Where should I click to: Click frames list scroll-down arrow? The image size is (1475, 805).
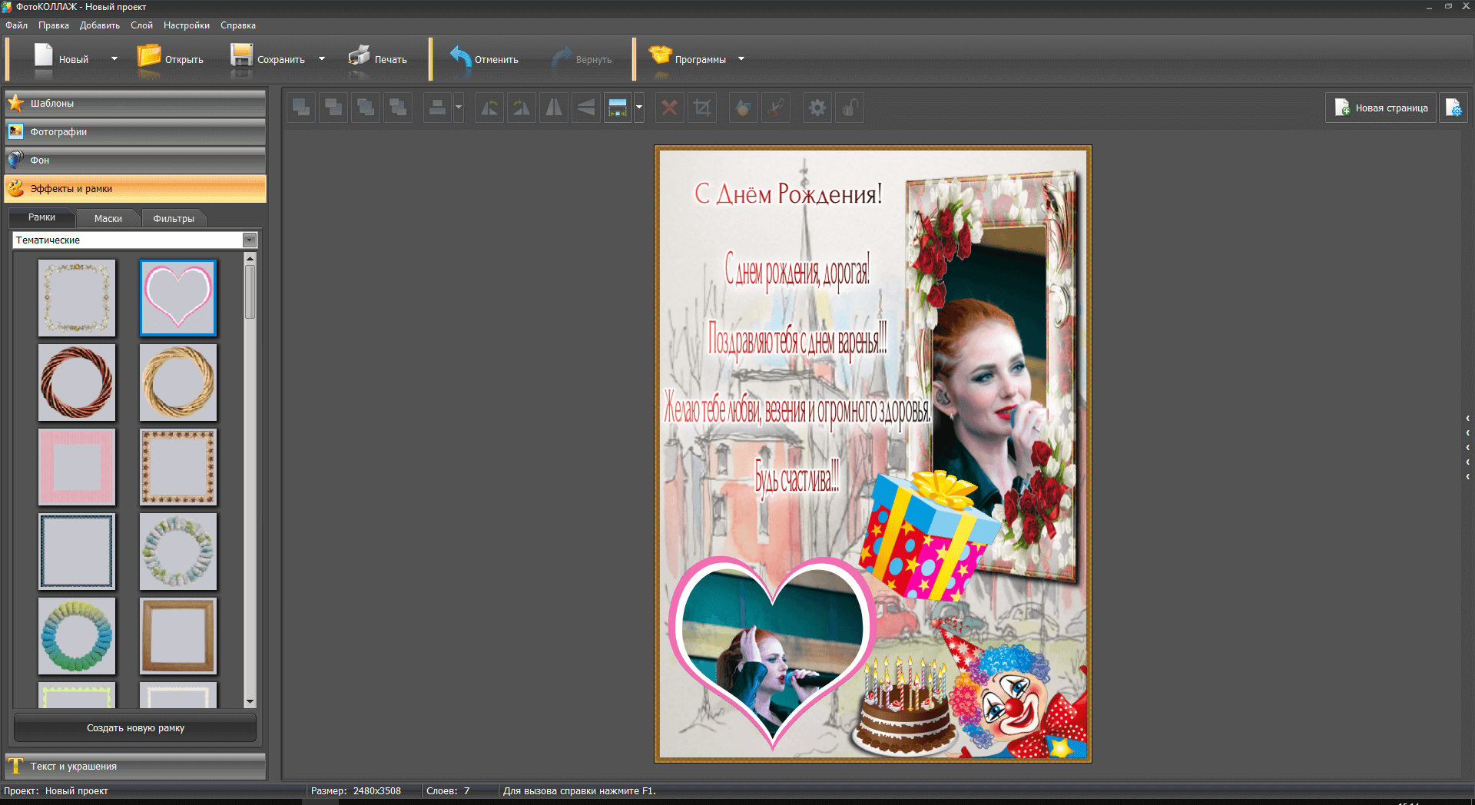coord(250,702)
